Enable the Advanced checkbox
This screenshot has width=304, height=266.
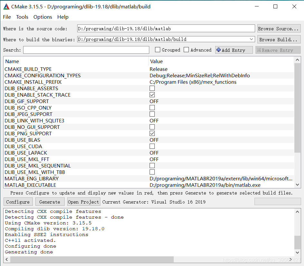coord(186,50)
